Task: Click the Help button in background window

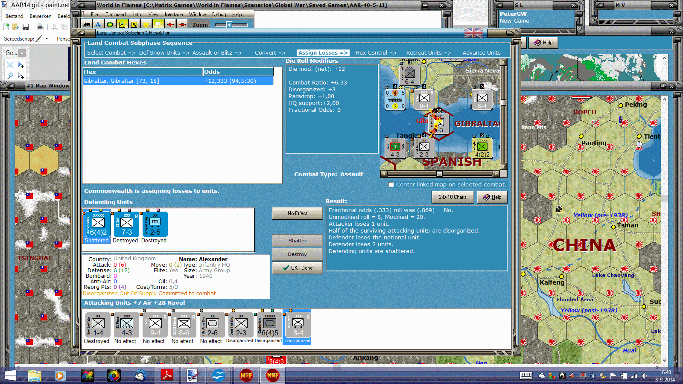Action: (543, 43)
